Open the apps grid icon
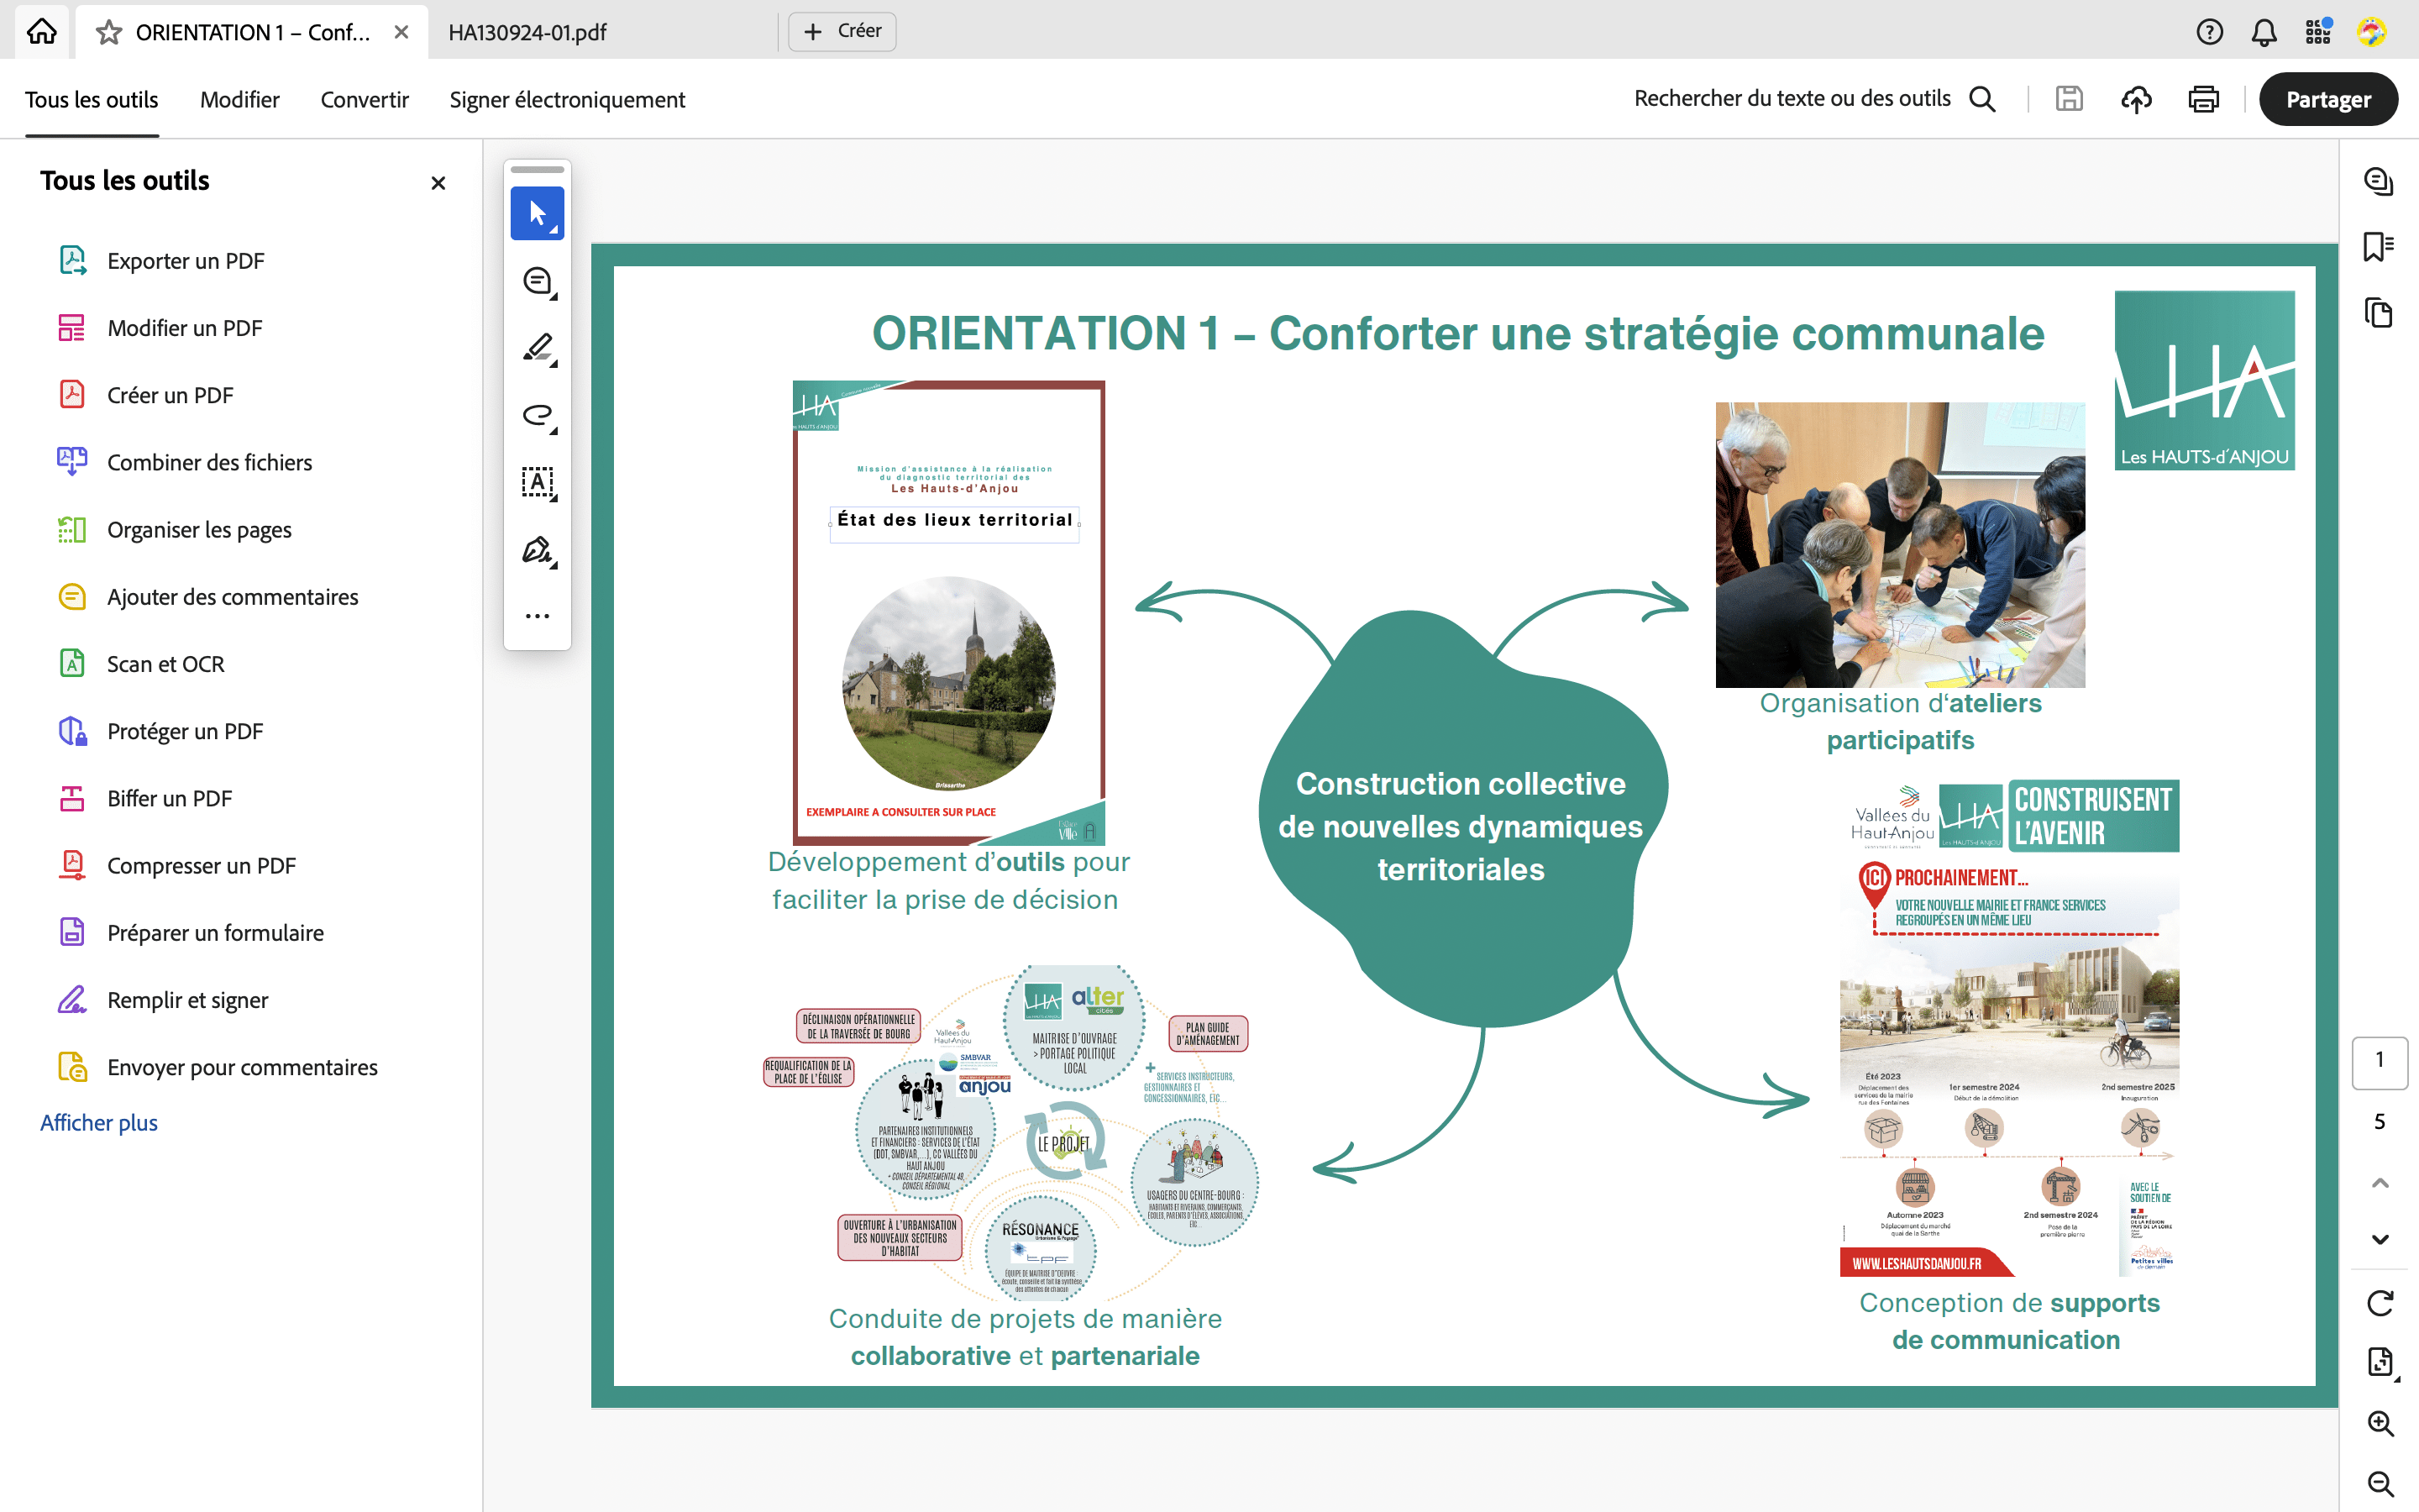Viewport: 2419px width, 1512px height. pos(2318,32)
